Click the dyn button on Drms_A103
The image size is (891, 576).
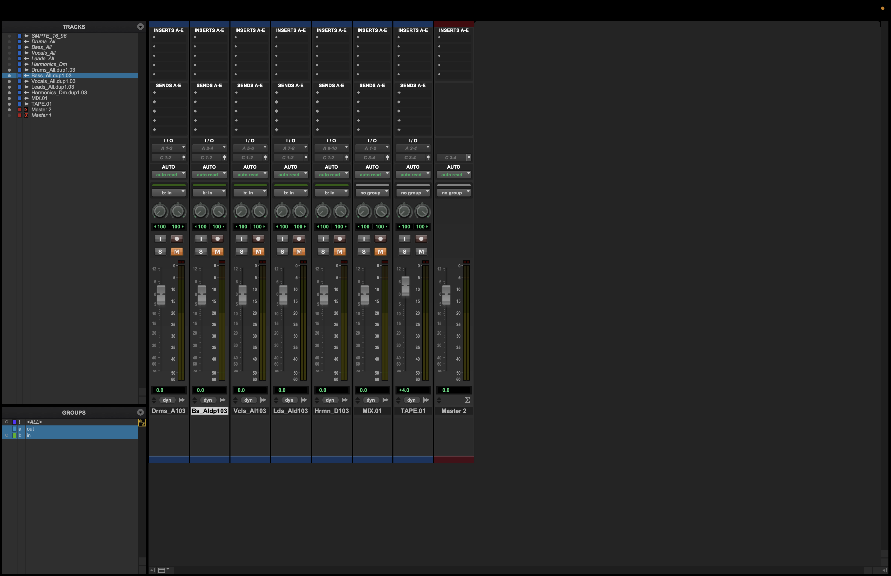click(167, 400)
